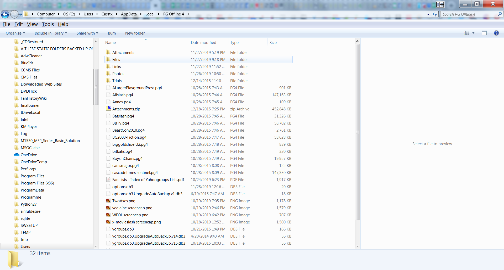The width and height of the screenshot is (504, 270).
Task: Click the file list vertical scrollbar
Action: [x=357, y=132]
